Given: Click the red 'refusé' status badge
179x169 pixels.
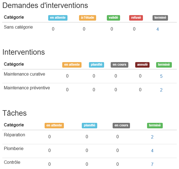Looking at the screenshot, I should (136, 18).
